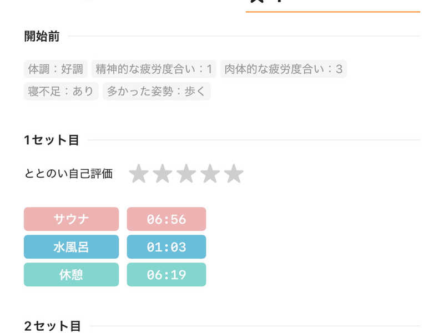Select the third rating star
The height and width of the screenshot is (333, 444).
186,174
